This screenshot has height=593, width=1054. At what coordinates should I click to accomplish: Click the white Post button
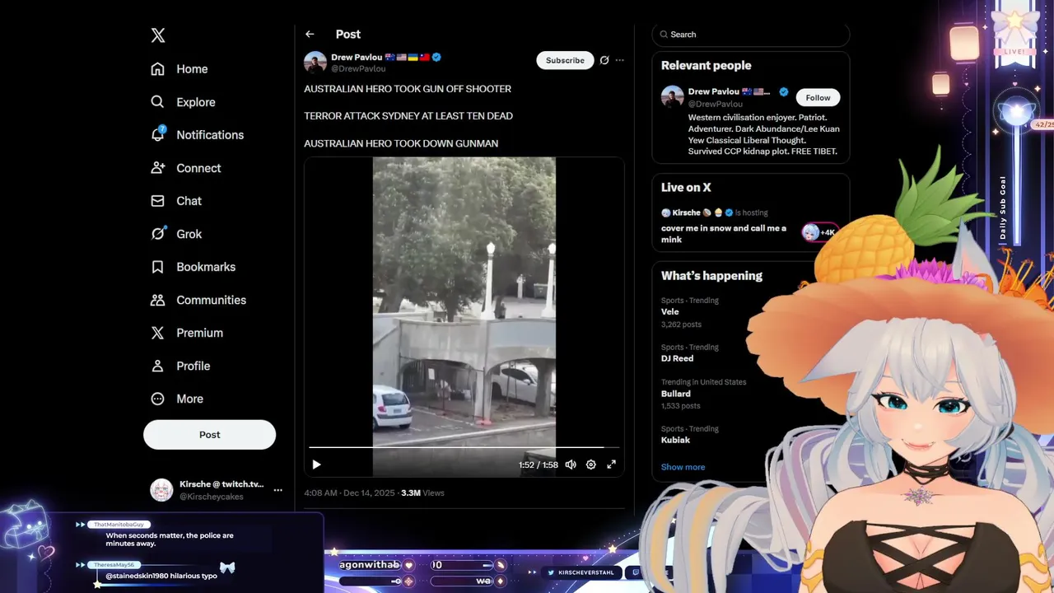coord(209,435)
